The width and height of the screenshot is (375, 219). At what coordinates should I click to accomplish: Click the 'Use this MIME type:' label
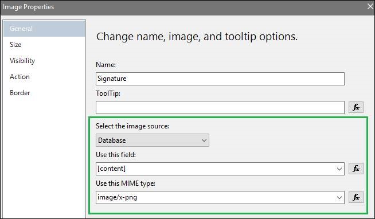coord(126,183)
